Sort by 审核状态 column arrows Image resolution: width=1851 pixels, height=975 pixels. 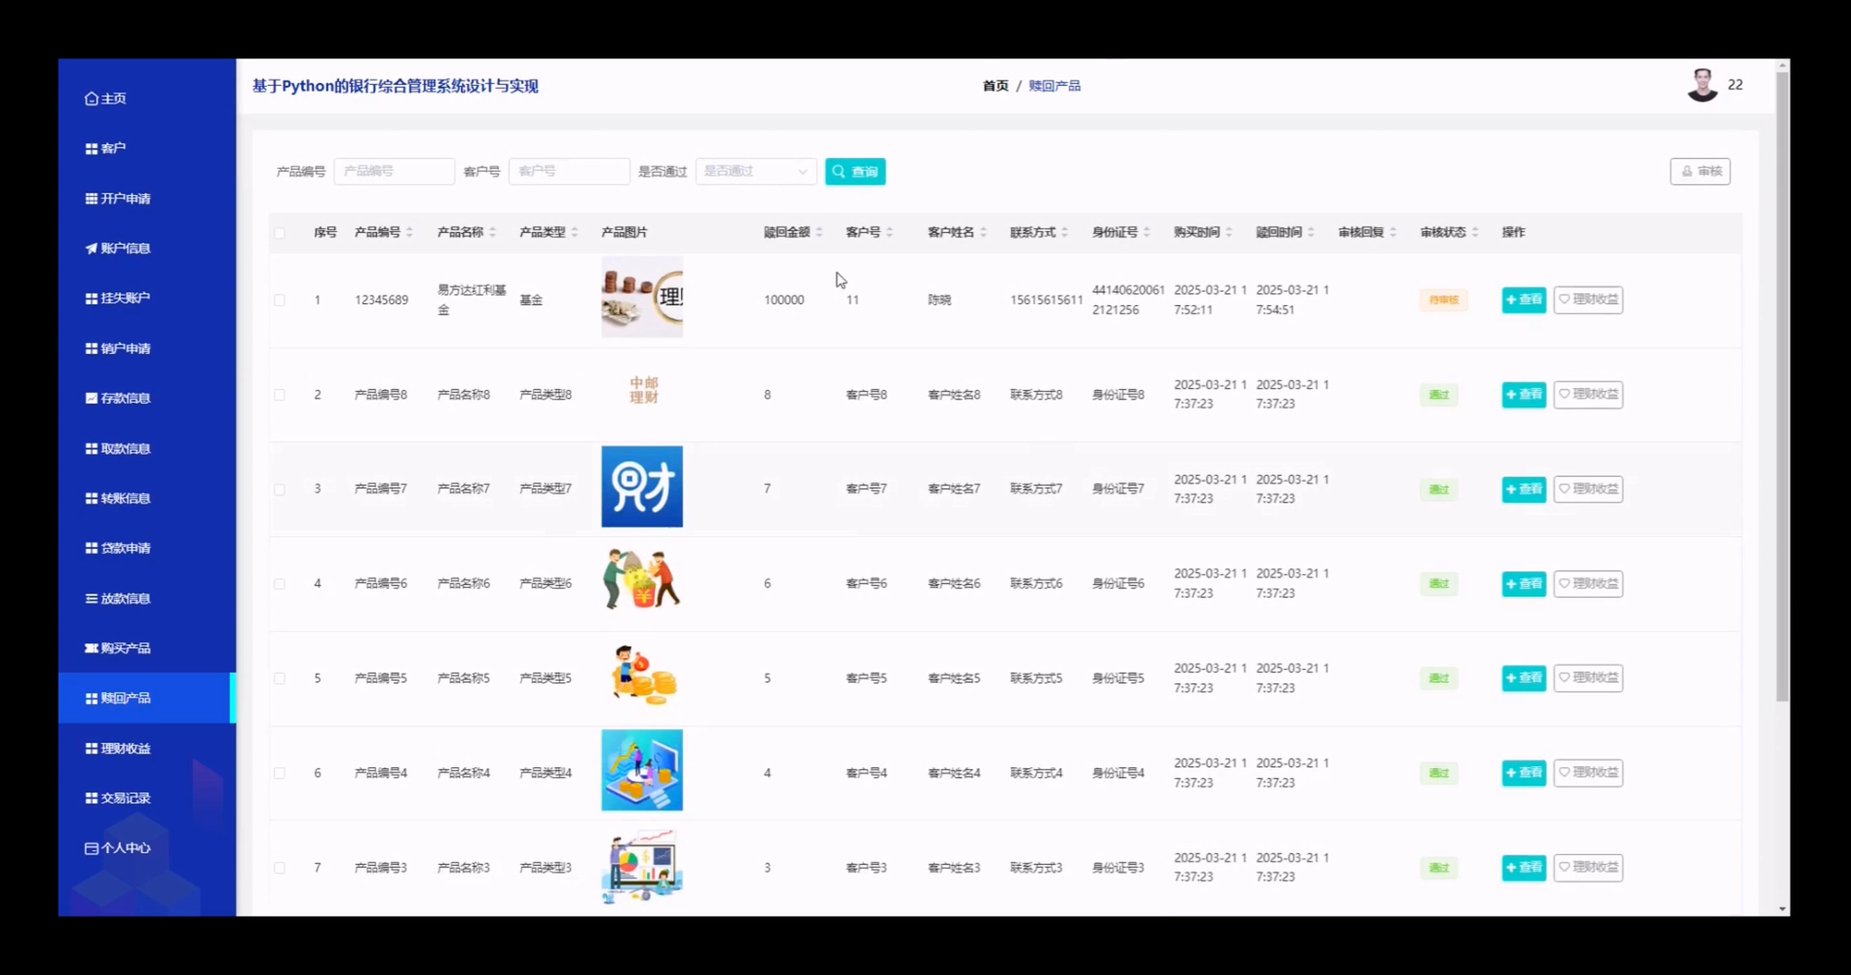tap(1475, 232)
